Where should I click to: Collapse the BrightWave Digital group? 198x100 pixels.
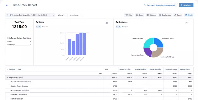click(x=7, y=78)
